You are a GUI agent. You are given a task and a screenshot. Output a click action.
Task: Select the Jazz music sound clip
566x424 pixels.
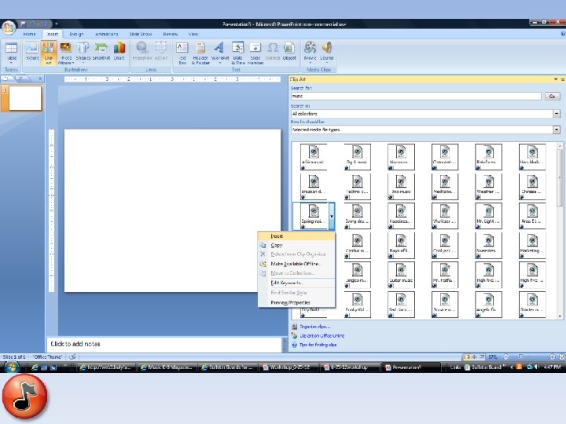[401, 186]
